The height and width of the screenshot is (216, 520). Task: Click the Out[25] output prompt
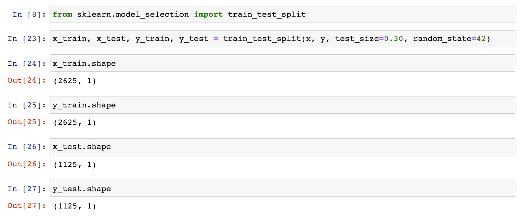[x=27, y=122]
